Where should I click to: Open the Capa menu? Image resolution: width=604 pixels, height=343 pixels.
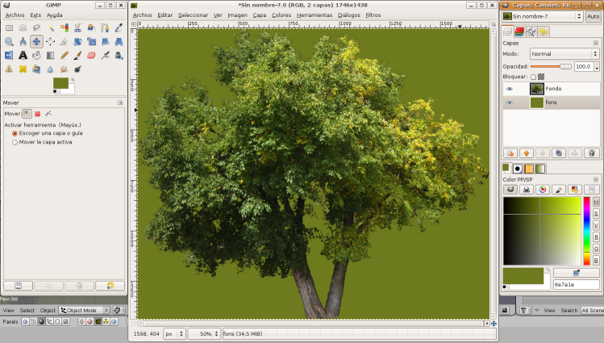259,15
